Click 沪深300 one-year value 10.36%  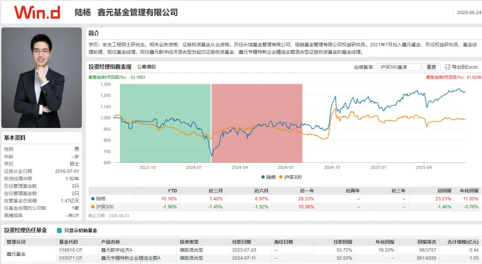(x=306, y=207)
